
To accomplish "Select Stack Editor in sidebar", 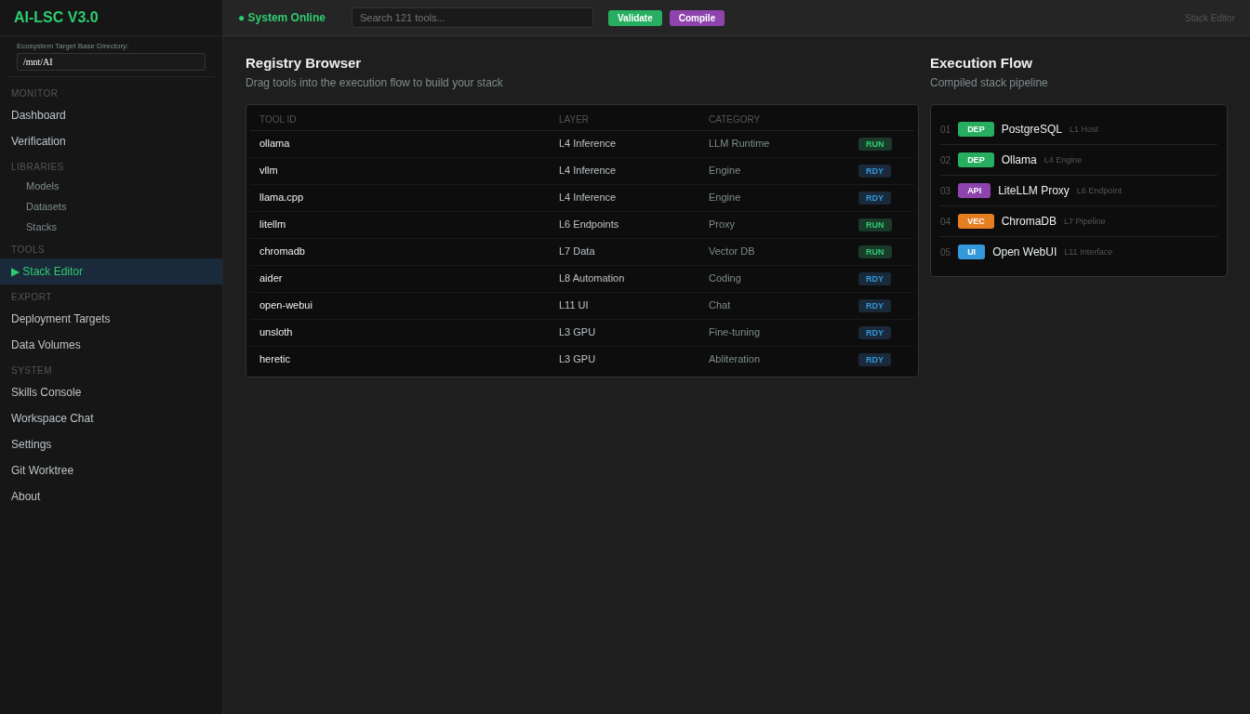I will tap(111, 271).
